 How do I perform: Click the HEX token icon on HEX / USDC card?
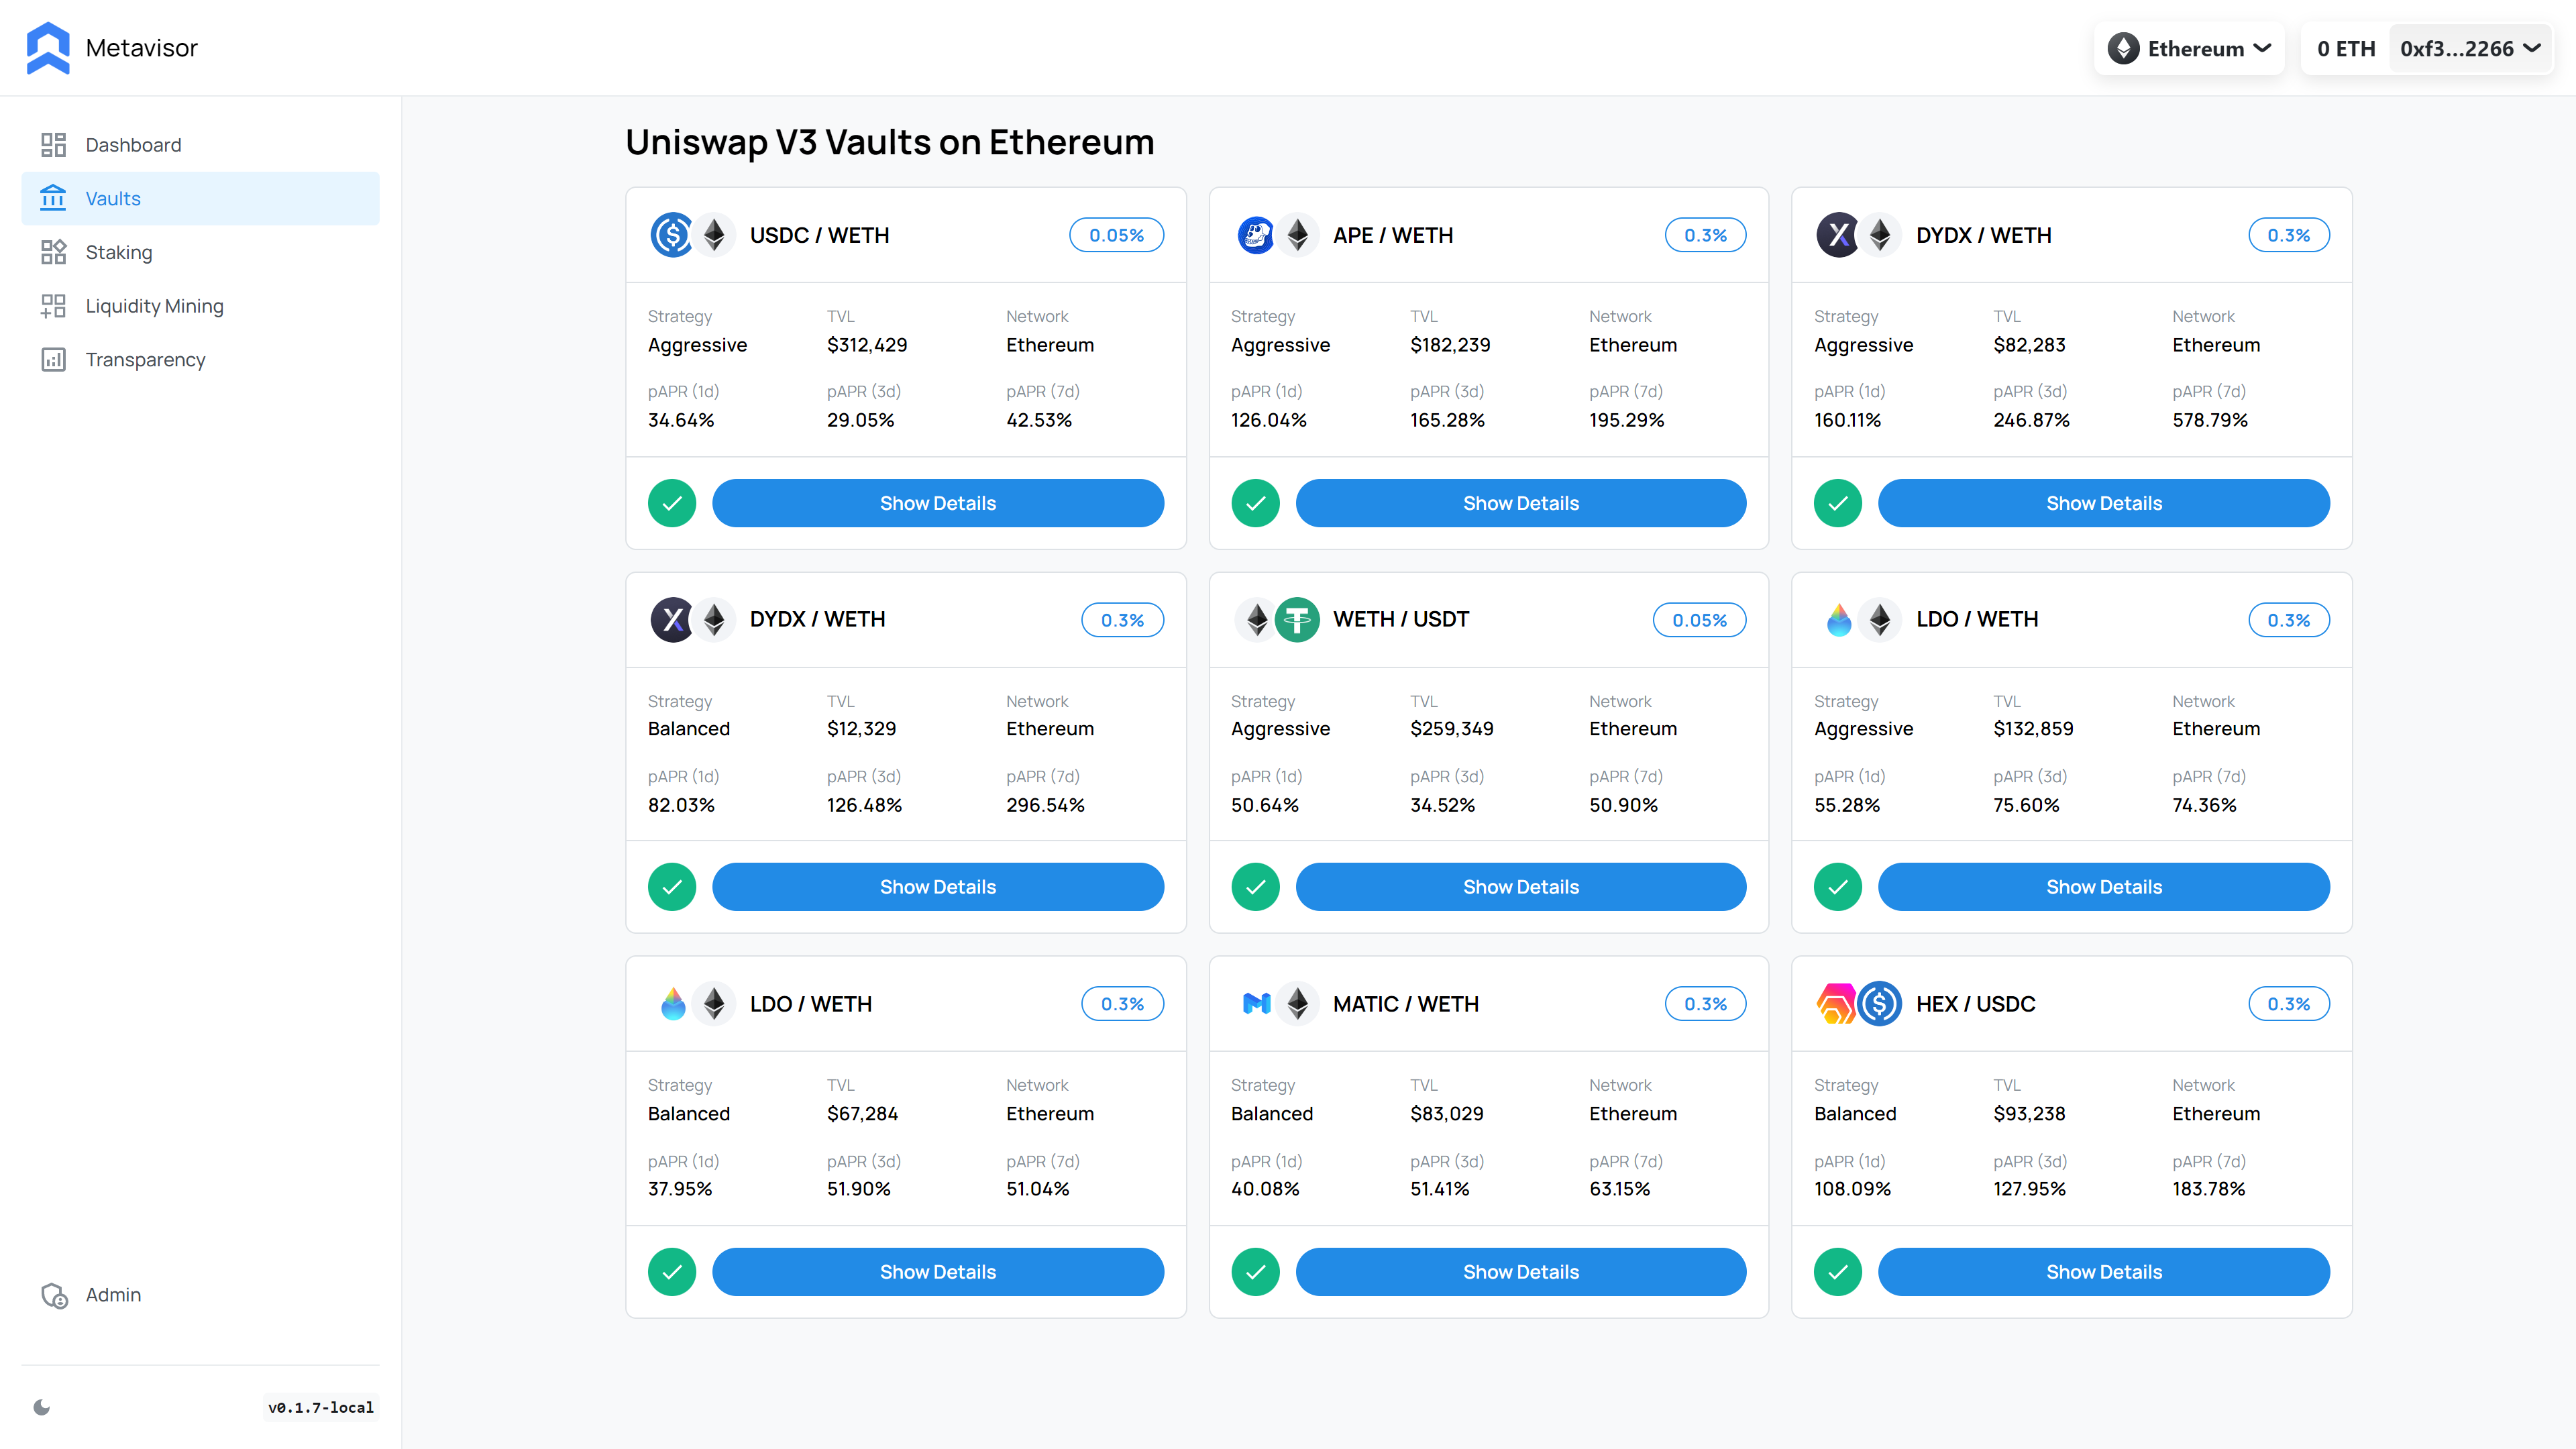coord(1836,1004)
